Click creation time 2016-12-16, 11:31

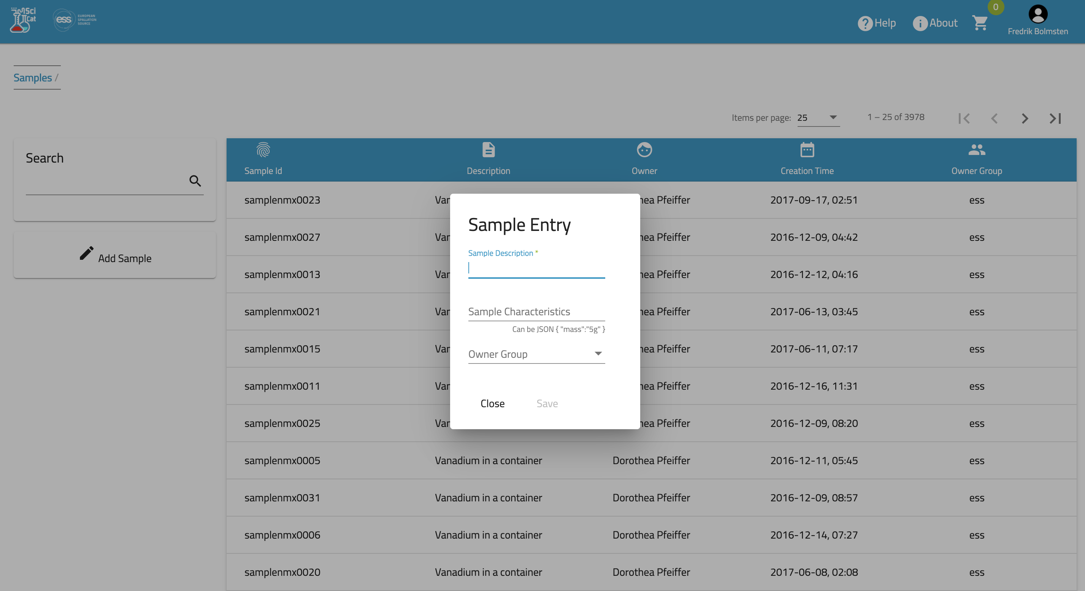(x=814, y=386)
